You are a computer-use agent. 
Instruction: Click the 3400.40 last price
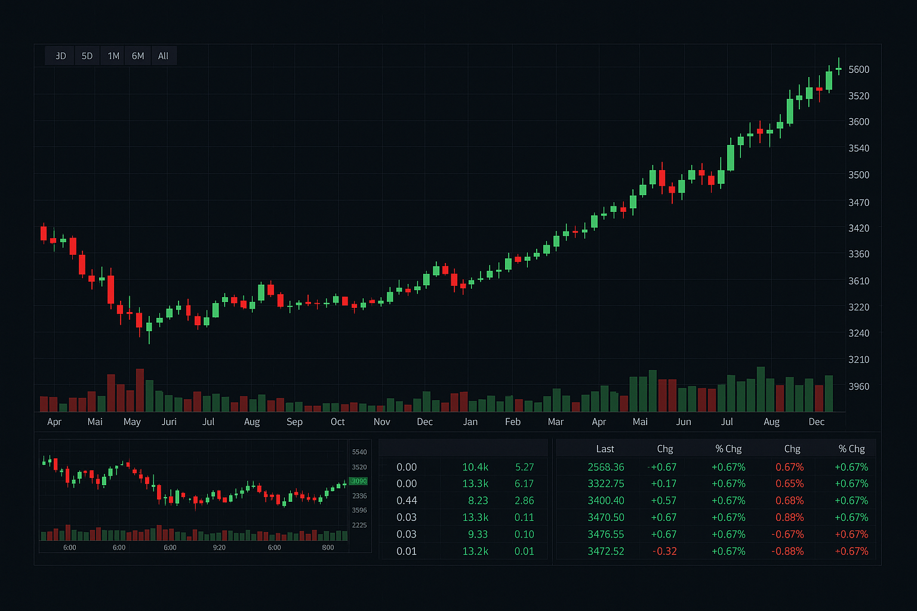click(605, 501)
